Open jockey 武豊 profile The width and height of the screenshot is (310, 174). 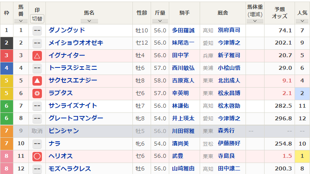coord(178,156)
